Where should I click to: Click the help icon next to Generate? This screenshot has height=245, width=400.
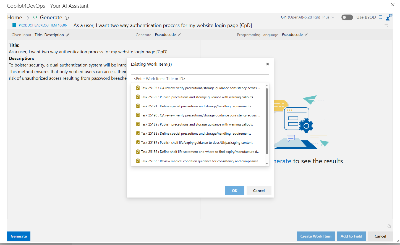coord(67,18)
